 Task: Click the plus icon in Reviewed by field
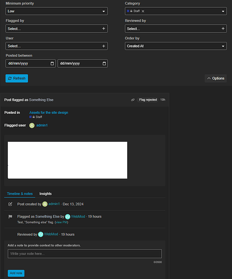pos(223,28)
